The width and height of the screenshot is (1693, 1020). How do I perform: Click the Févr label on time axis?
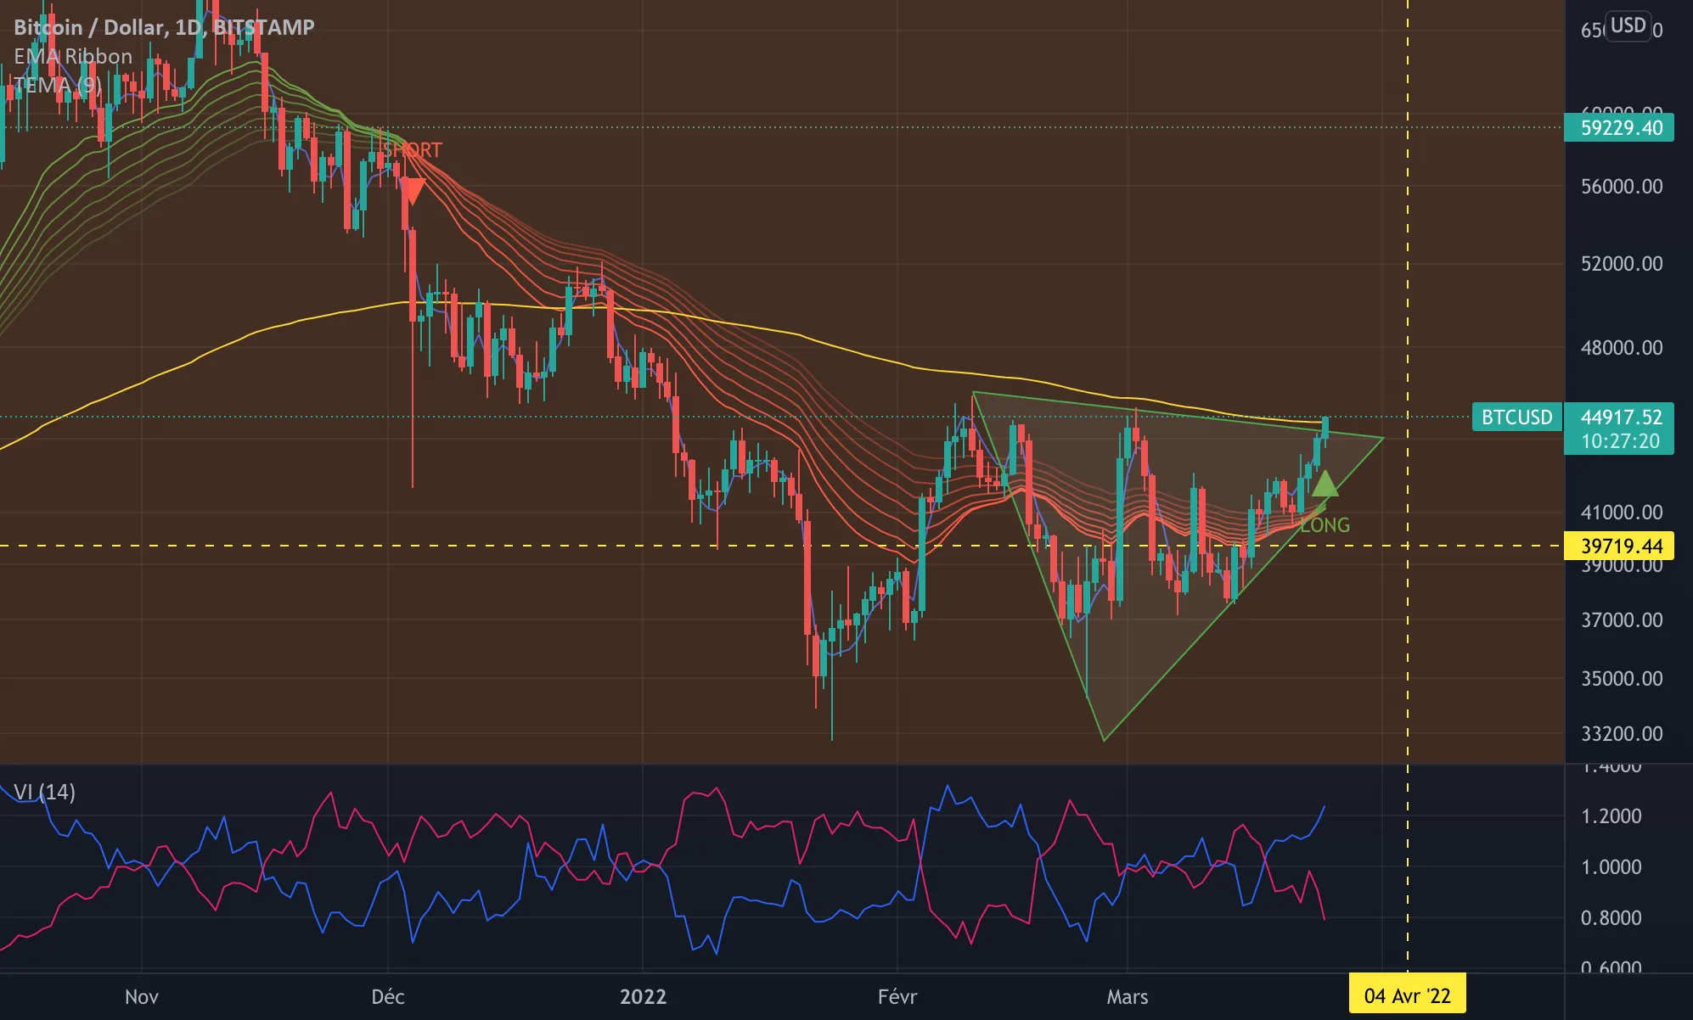tap(897, 996)
